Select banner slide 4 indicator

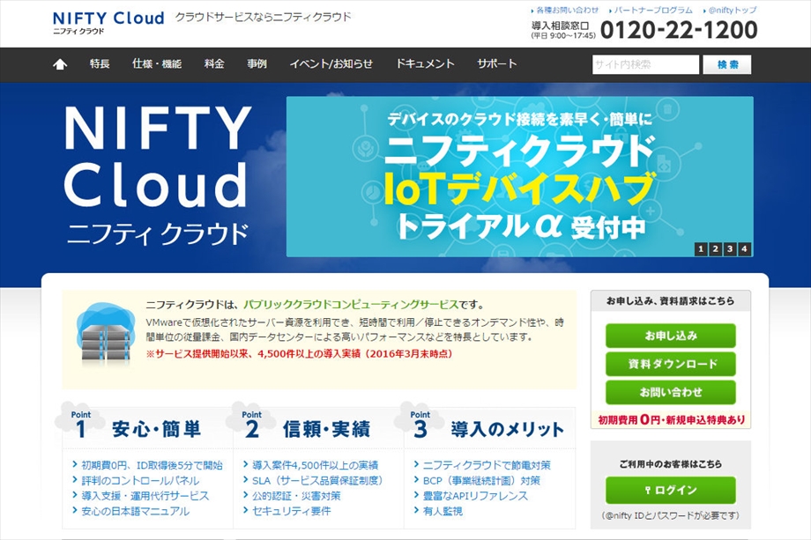(744, 249)
